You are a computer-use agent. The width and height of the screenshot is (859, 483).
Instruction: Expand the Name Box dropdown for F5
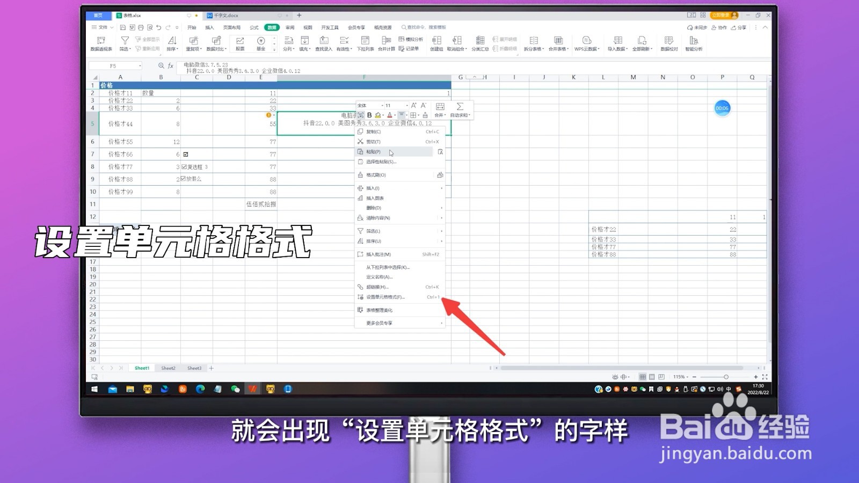coord(140,66)
